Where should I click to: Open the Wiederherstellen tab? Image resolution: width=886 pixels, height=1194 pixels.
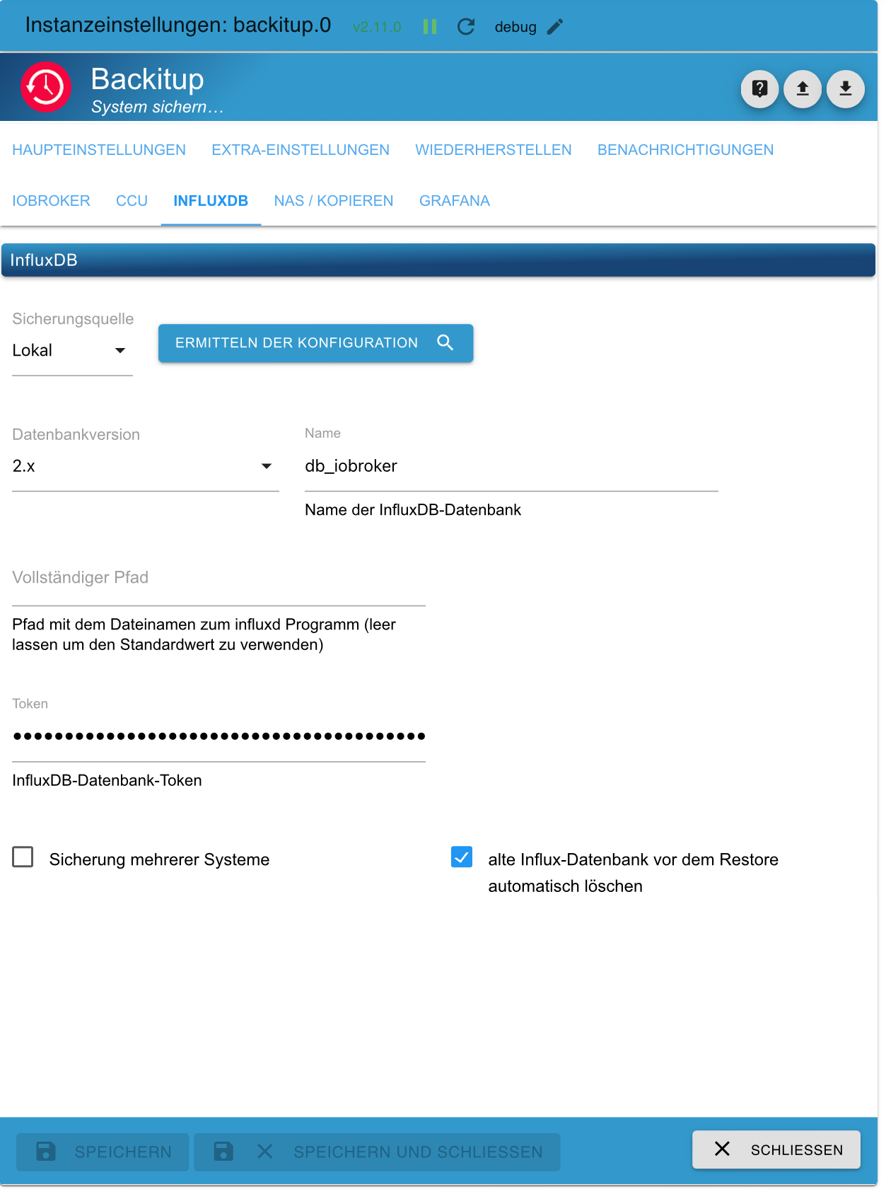[494, 150]
